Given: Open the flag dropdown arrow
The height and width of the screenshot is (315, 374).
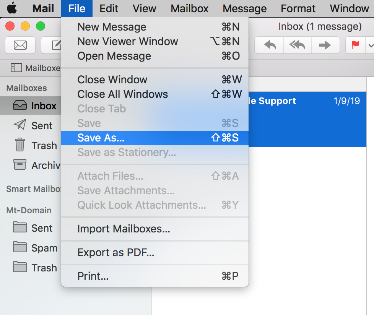Looking at the screenshot, I should point(370,45).
